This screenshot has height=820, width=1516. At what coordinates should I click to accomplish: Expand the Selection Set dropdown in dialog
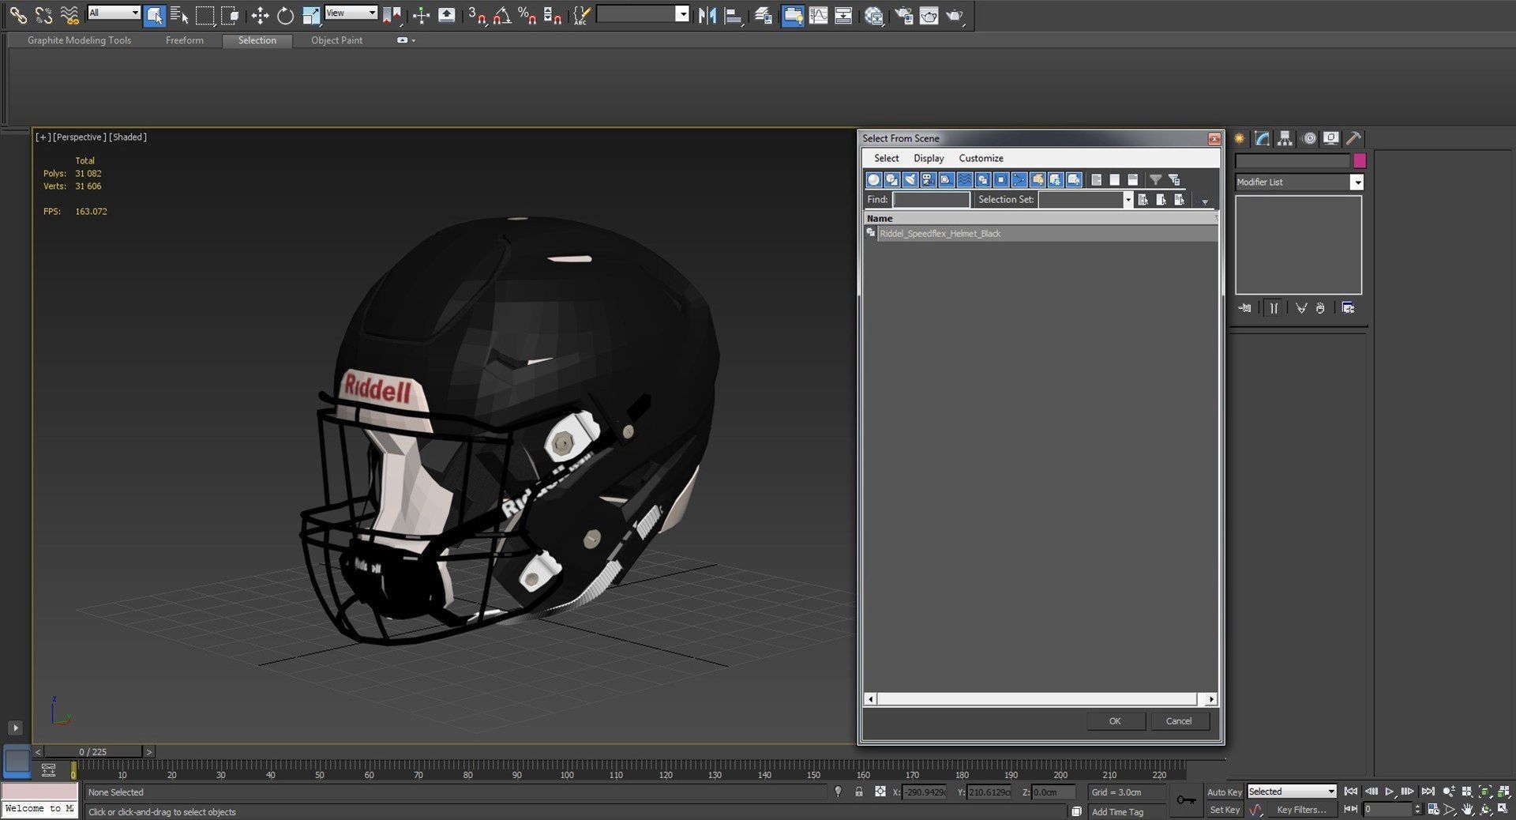pos(1128,200)
